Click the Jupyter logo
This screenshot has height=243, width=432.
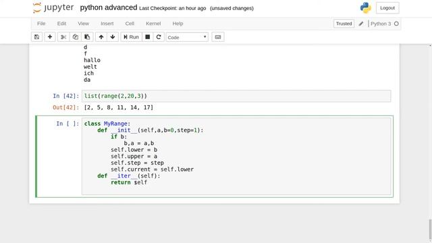pyautogui.click(x=53, y=7)
